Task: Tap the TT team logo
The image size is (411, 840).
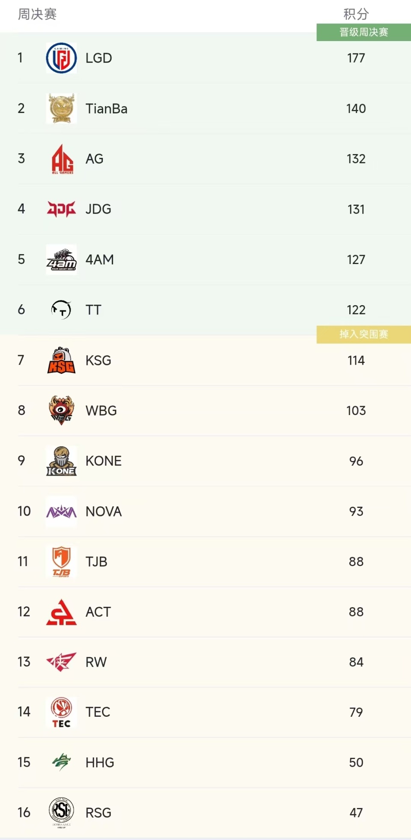Action: coord(61,309)
